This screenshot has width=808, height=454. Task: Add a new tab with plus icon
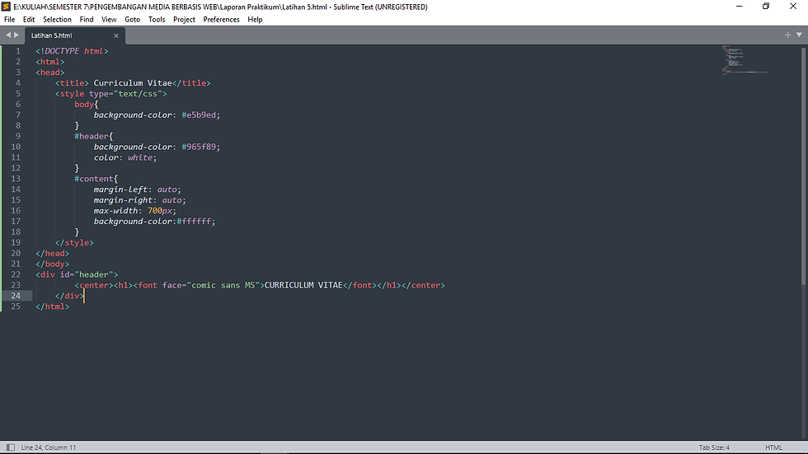tap(787, 35)
